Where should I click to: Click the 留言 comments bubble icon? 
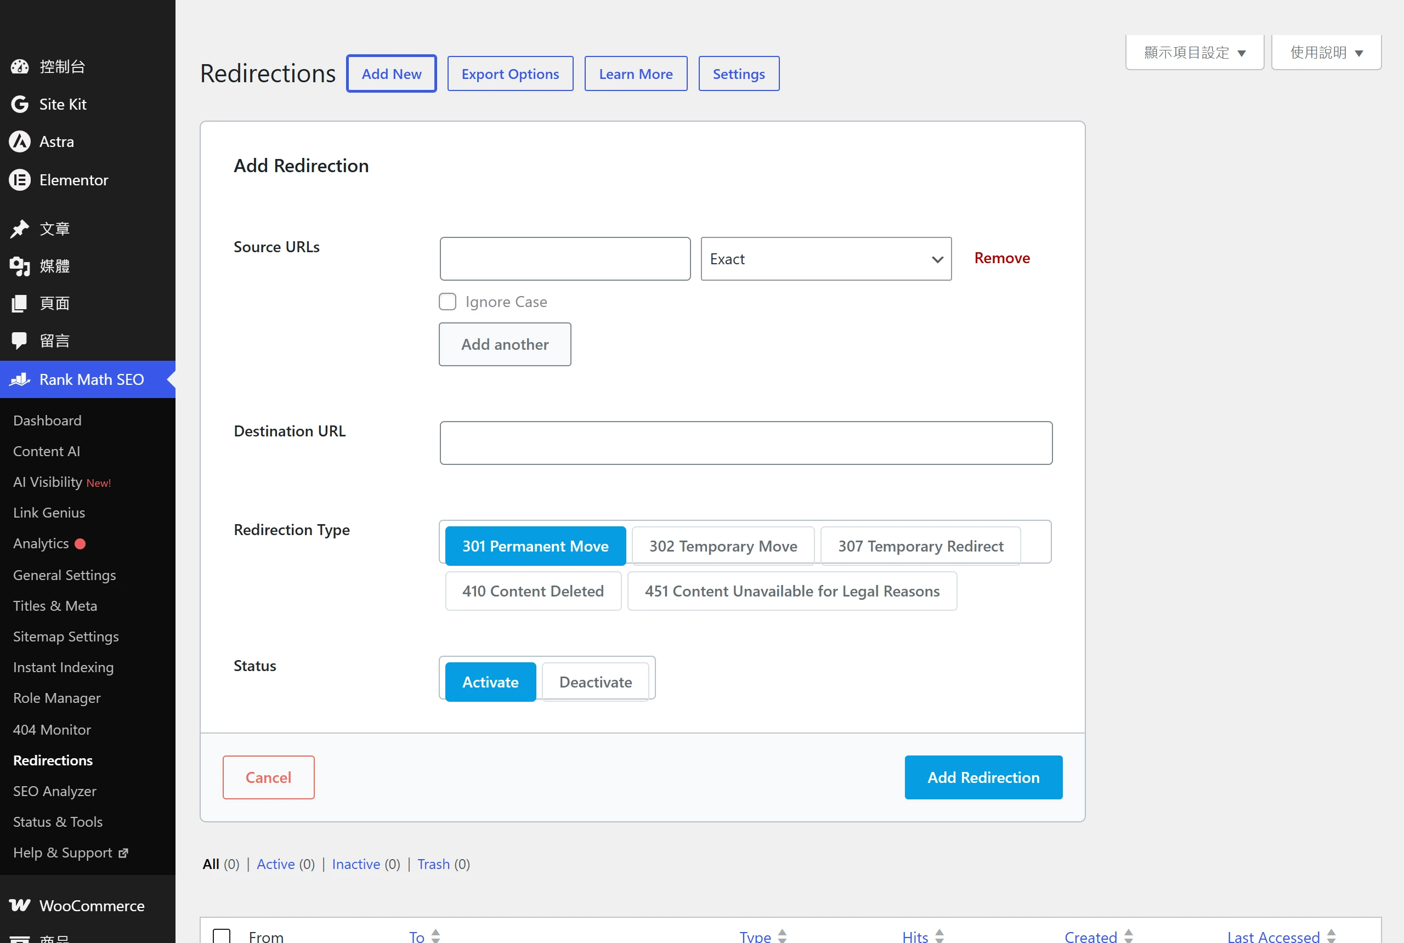click(20, 341)
